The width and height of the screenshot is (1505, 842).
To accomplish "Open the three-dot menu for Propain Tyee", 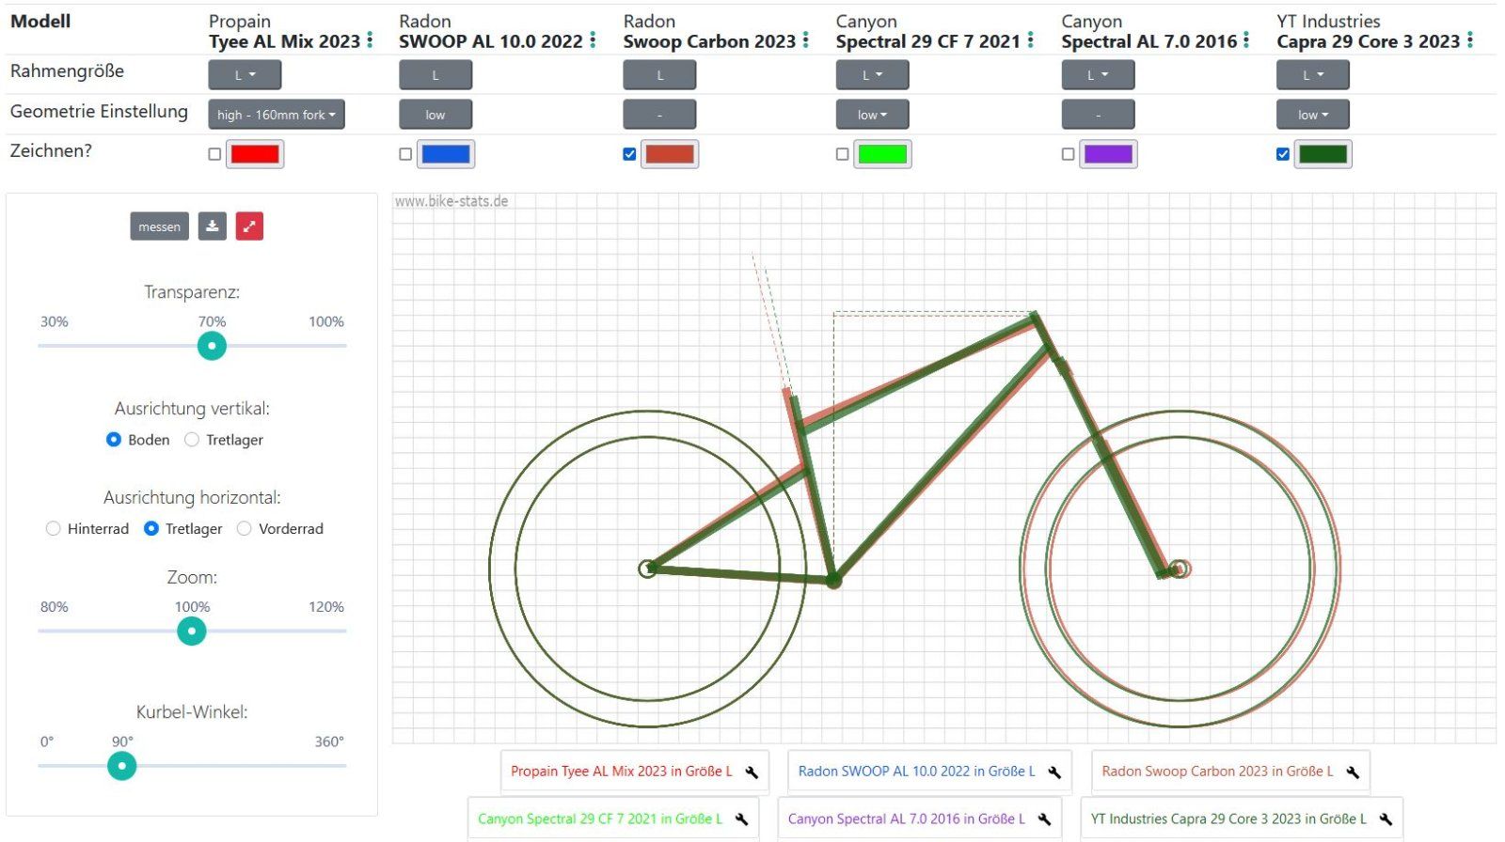I will coord(370,40).
